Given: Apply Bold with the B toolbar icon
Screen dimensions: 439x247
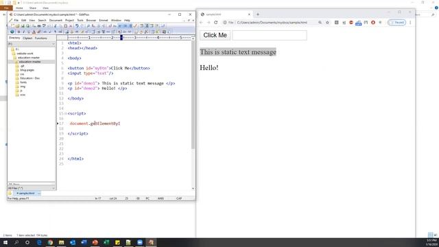Looking at the screenshot, I should (x=19, y=32).
